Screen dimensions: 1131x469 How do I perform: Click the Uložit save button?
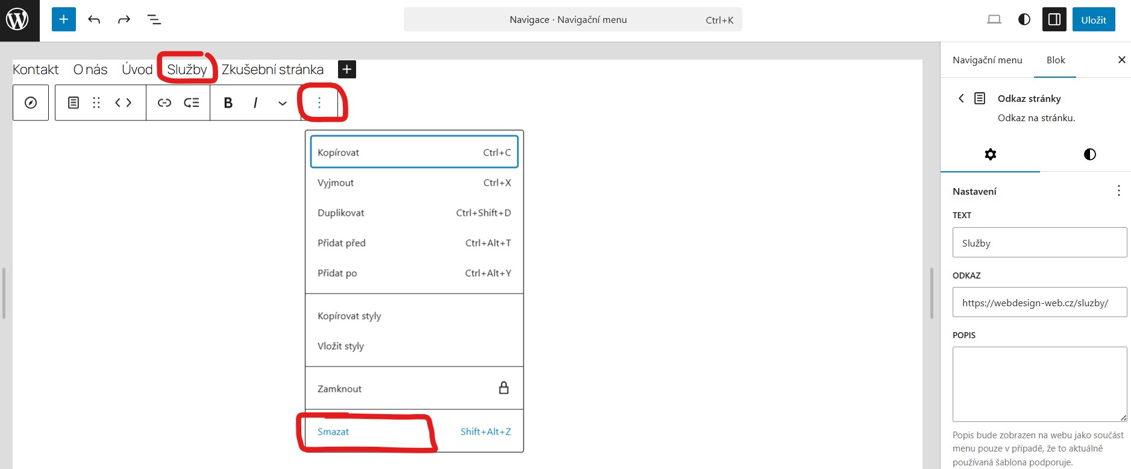pos(1094,19)
